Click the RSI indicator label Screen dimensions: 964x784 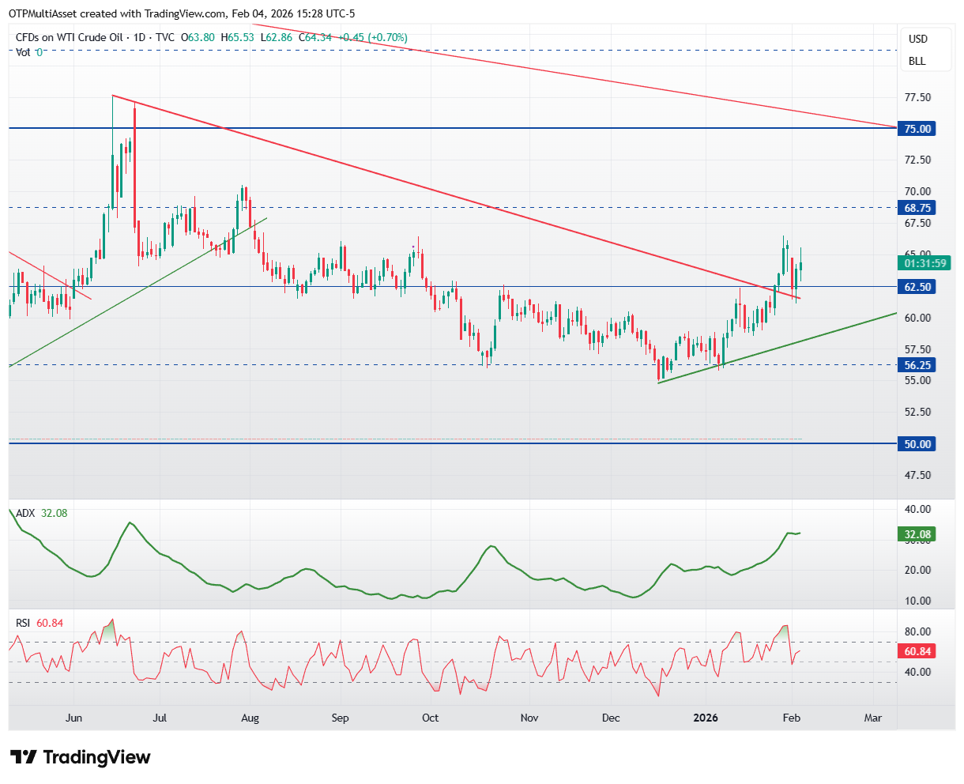pyautogui.click(x=23, y=623)
